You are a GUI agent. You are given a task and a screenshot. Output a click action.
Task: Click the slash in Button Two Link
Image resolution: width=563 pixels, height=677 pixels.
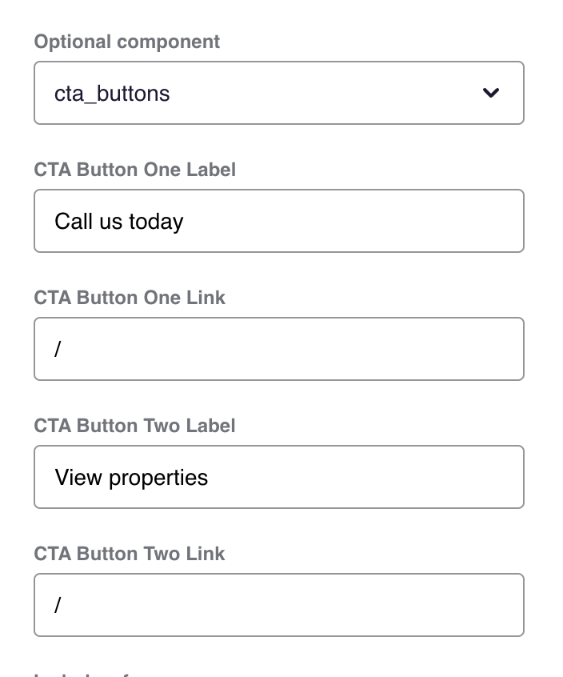coord(58,606)
